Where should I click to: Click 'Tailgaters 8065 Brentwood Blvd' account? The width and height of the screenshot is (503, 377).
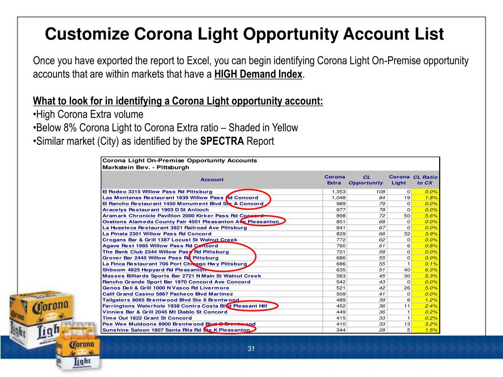click(170, 300)
